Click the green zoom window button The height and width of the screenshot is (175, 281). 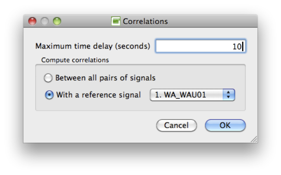57,21
